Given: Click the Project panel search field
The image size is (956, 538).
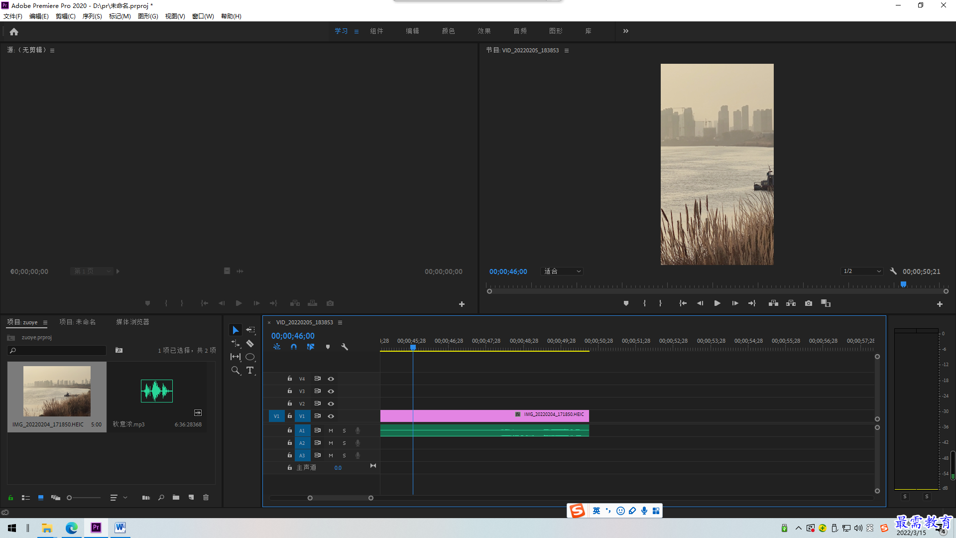Looking at the screenshot, I should [57, 350].
